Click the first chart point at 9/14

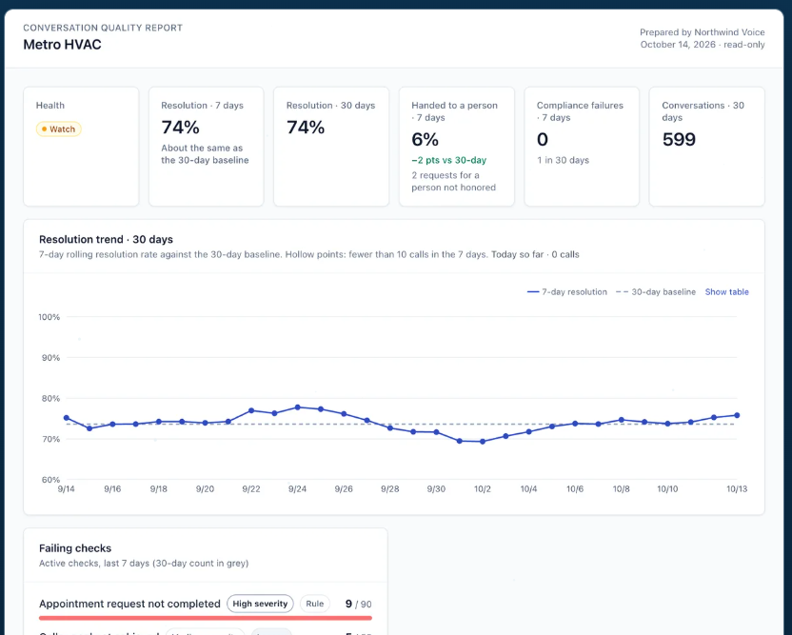[67, 418]
